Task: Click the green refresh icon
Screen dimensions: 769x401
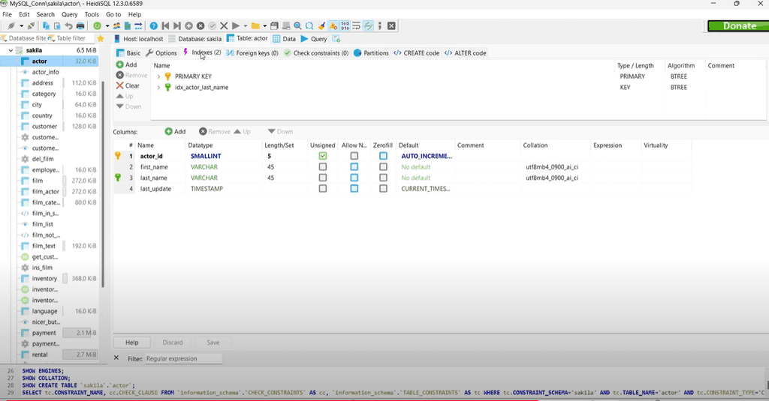Action: coord(98,26)
